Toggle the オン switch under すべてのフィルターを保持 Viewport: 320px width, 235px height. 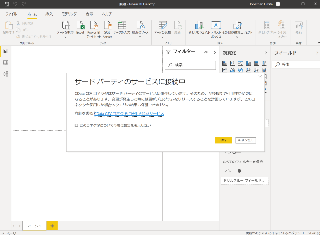click(237, 171)
